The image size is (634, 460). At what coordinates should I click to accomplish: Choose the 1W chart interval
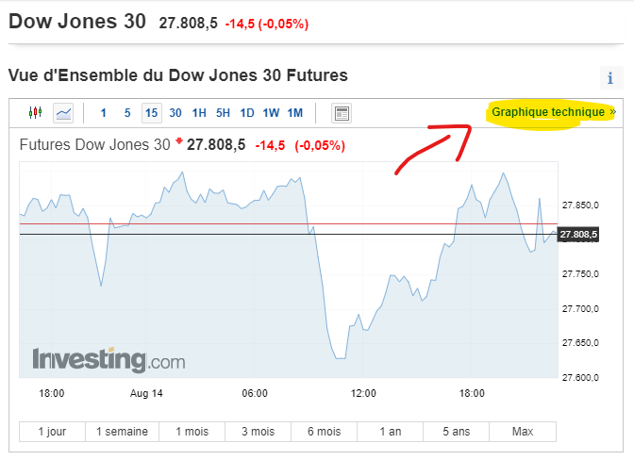coord(271,113)
